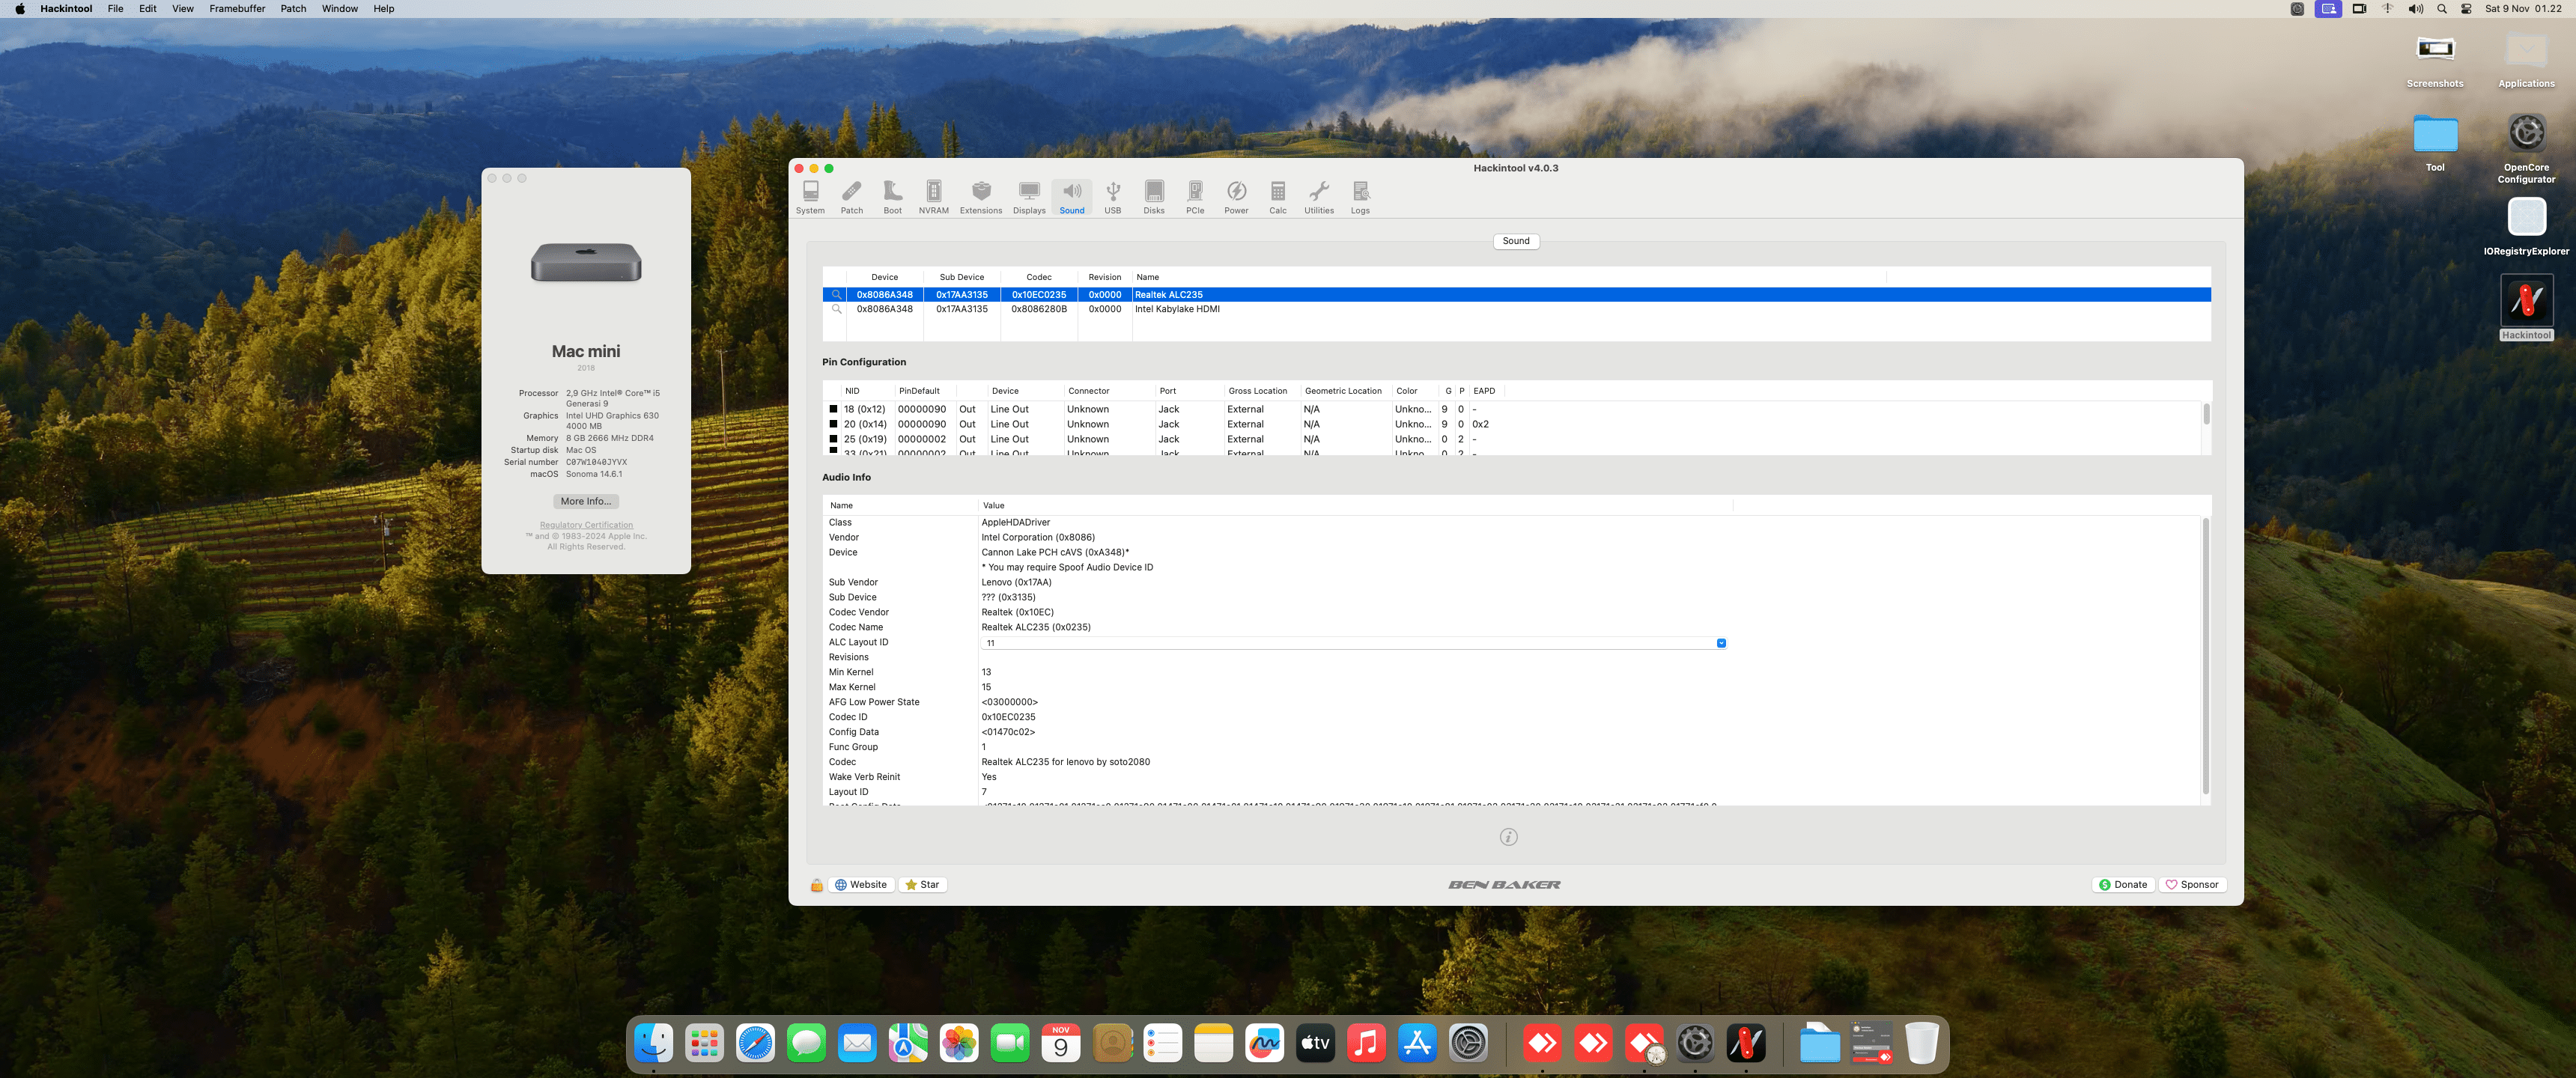Image resolution: width=2576 pixels, height=1078 pixels.
Task: Open Safari from the Dock
Action: pos(755,1044)
